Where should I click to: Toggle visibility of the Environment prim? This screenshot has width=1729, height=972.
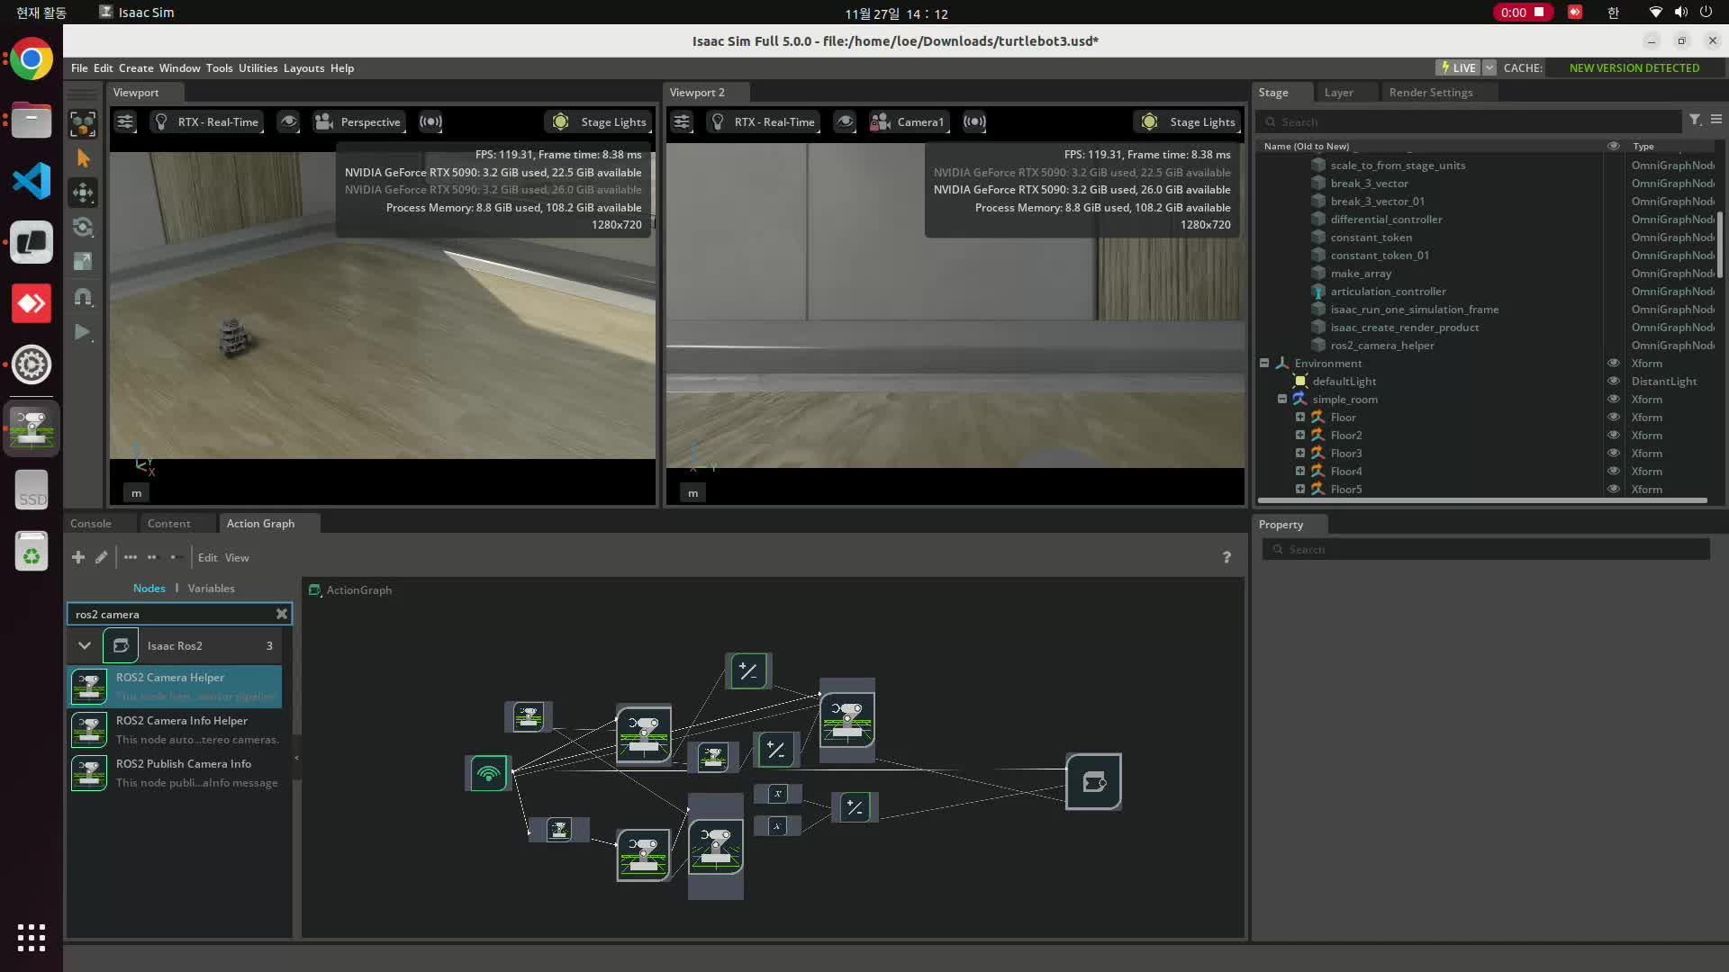tap(1613, 364)
